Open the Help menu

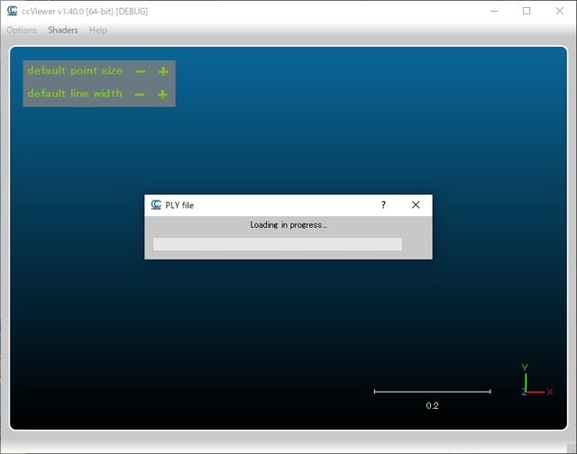[x=97, y=30]
